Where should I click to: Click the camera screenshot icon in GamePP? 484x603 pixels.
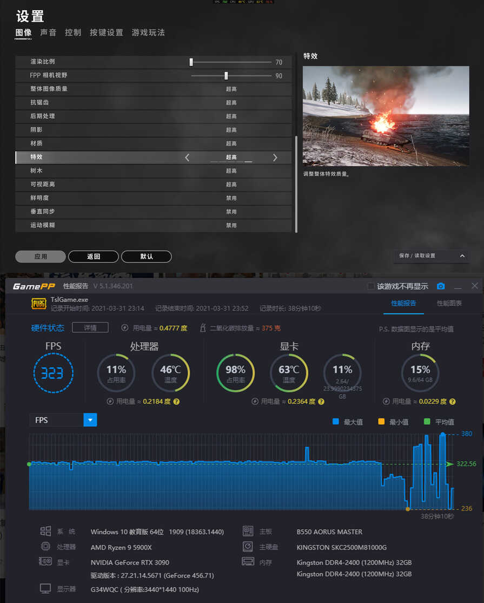point(441,286)
